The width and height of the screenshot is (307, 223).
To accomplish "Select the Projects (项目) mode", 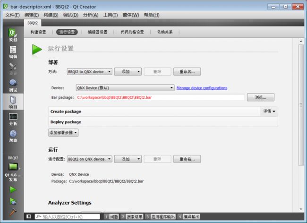I will (13, 102).
